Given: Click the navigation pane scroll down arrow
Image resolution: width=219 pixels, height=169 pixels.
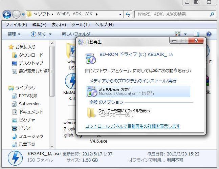Looking at the screenshot, I should tap(52, 147).
